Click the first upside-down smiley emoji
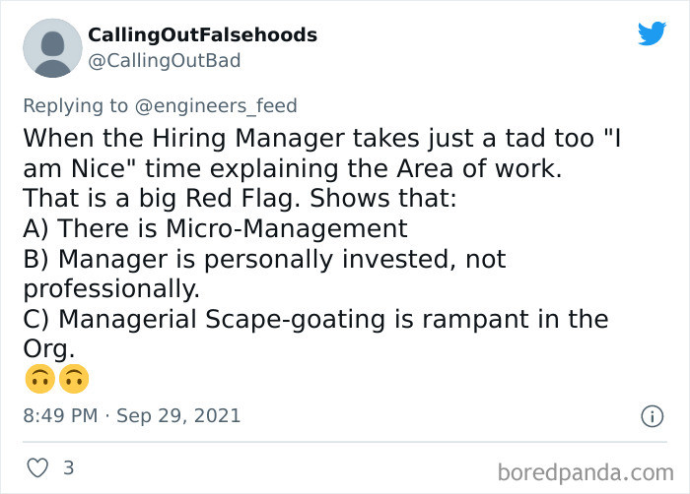The image size is (690, 494). [x=38, y=378]
